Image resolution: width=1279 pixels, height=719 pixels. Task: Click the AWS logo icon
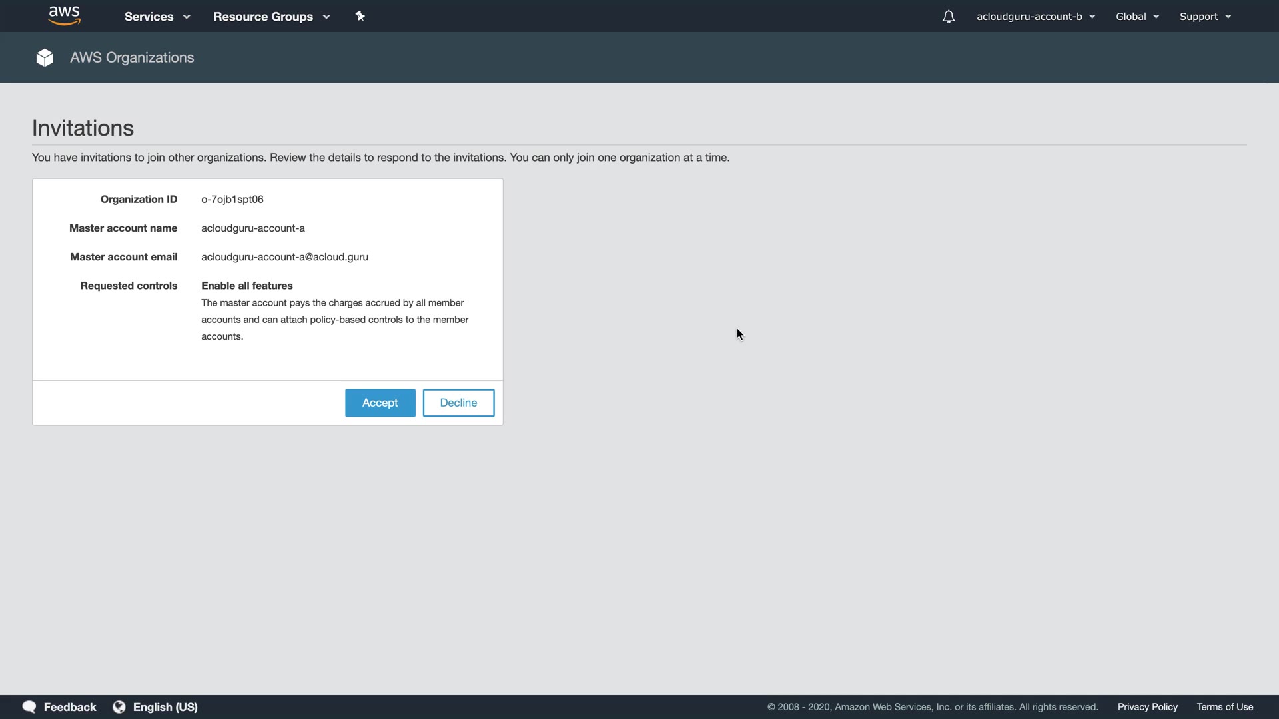[x=65, y=16]
